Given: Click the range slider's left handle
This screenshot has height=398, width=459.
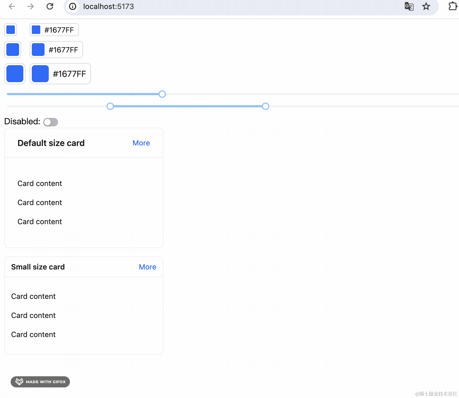Looking at the screenshot, I should (x=110, y=106).
